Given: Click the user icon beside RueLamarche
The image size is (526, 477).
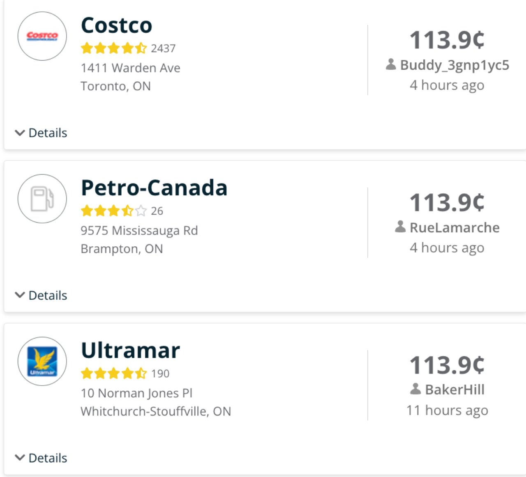Looking at the screenshot, I should coord(400,227).
